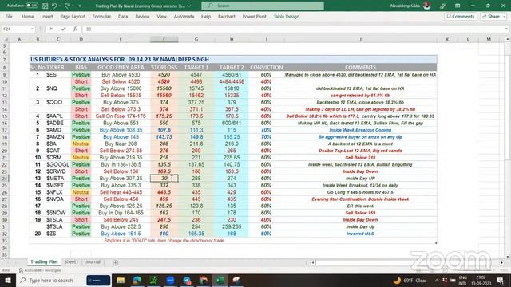Switch to the Sheet1 tab
Image resolution: width=511 pixels, height=287 pixels.
point(71,261)
